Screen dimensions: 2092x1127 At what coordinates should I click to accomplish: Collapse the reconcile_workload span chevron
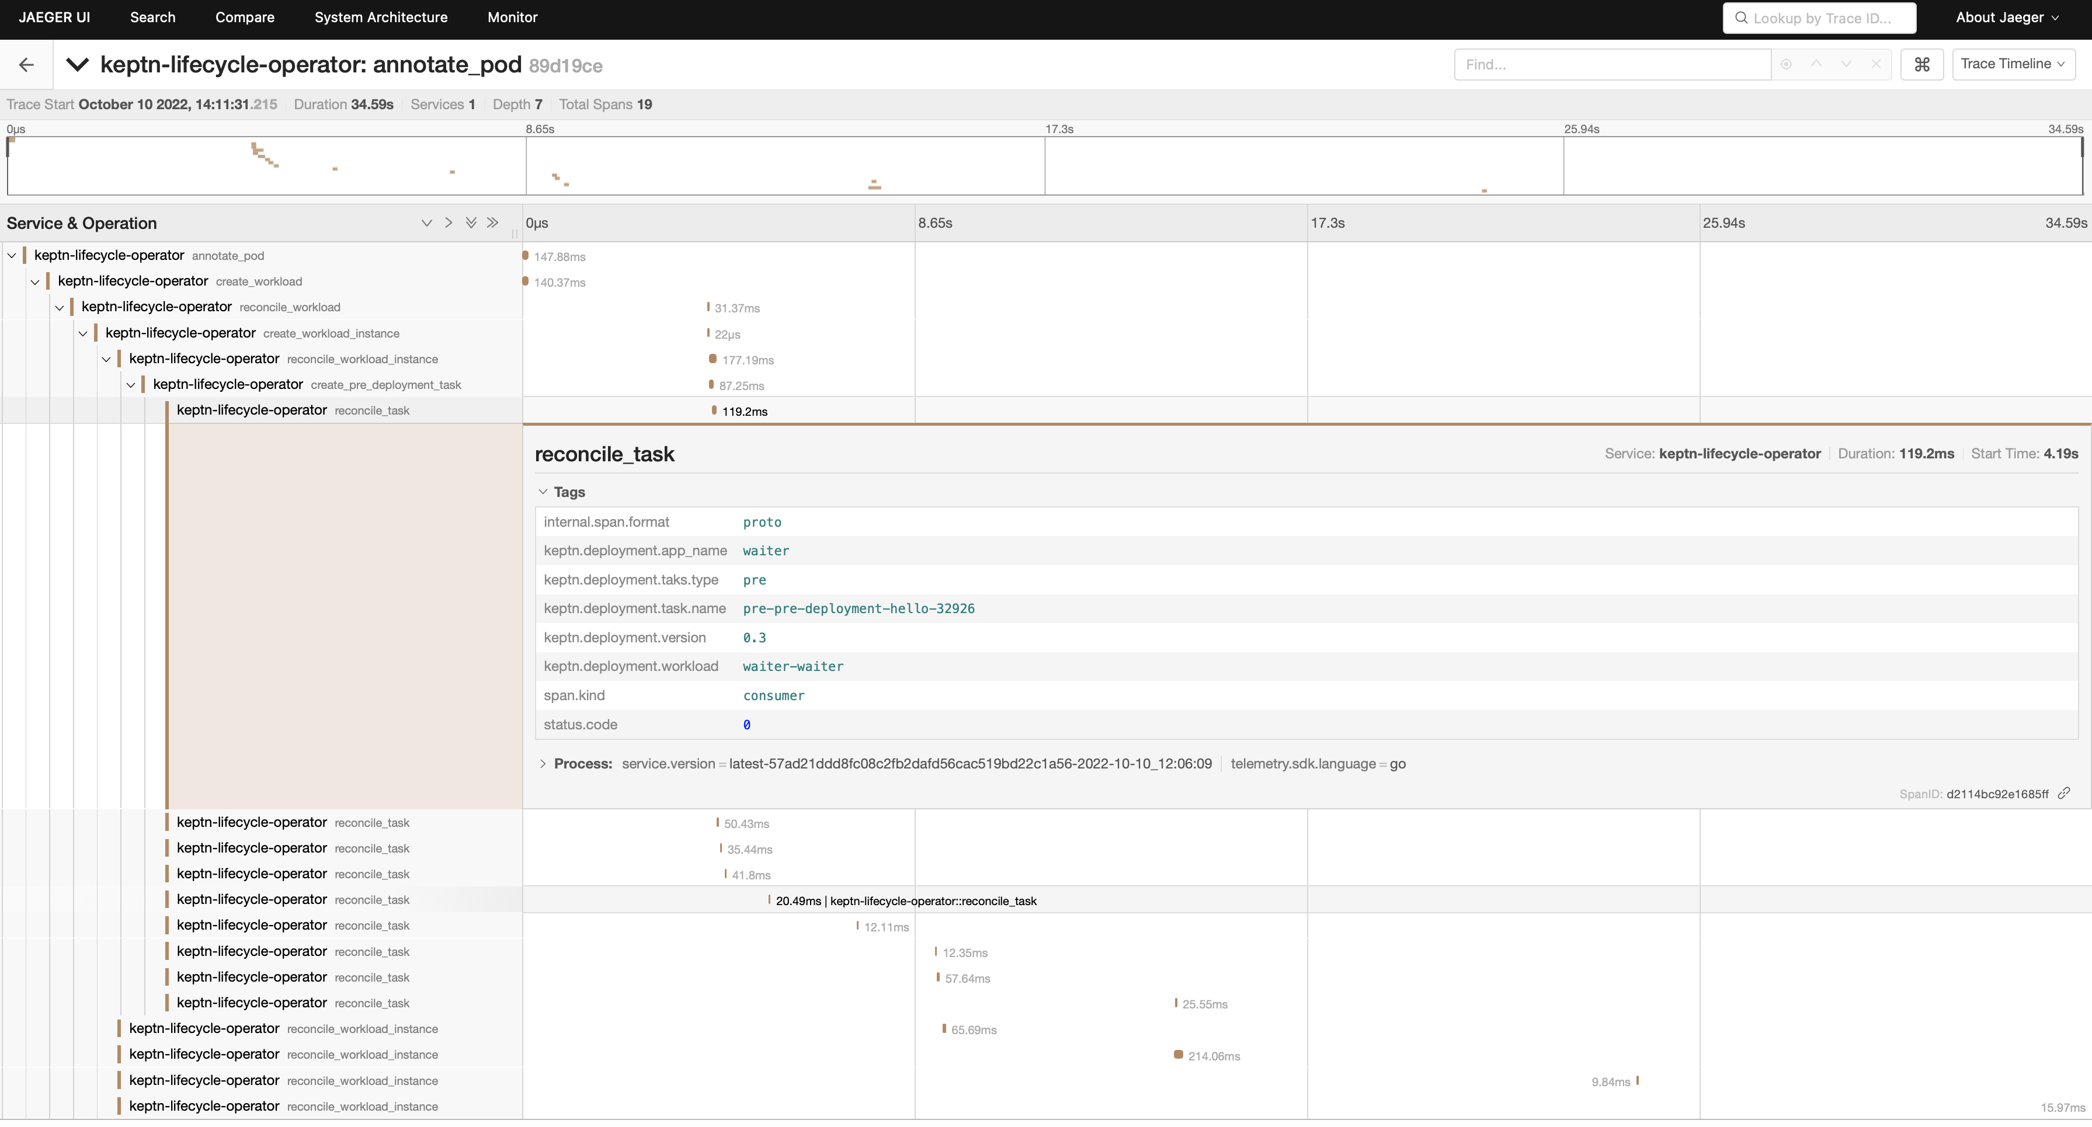pos(60,308)
